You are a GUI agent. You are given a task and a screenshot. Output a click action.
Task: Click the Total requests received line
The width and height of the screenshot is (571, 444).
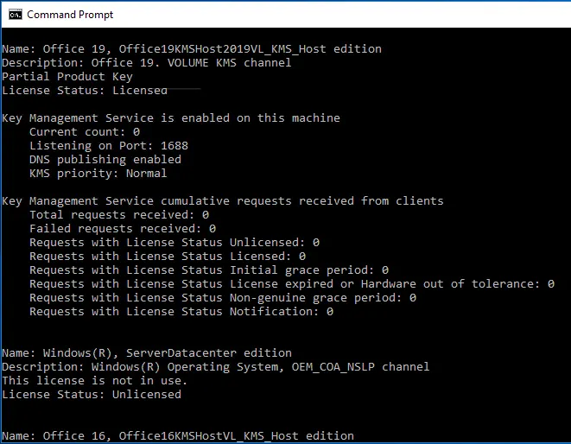click(119, 215)
